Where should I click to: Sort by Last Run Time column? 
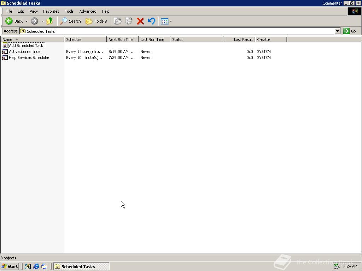tap(154, 40)
